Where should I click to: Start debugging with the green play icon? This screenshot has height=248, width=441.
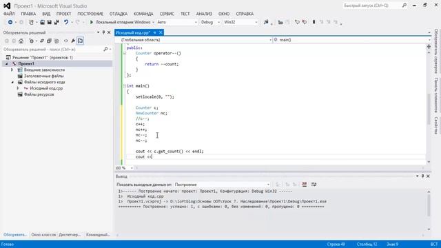[x=92, y=22]
